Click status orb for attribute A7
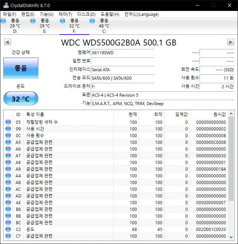The image size is (238, 244). coord(8,155)
